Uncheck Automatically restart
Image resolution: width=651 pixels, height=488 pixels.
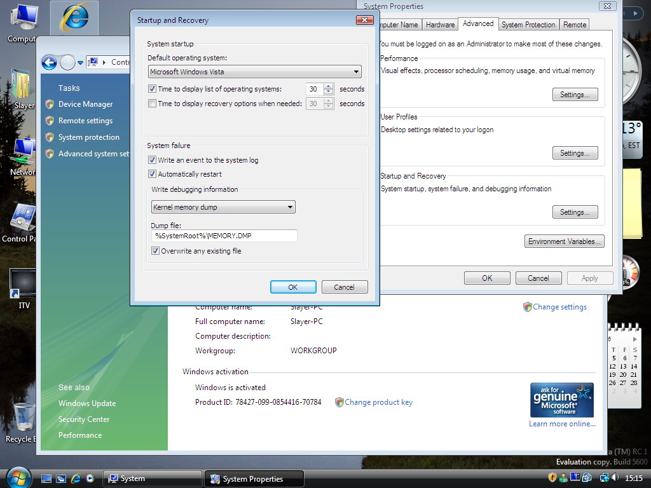(x=153, y=174)
